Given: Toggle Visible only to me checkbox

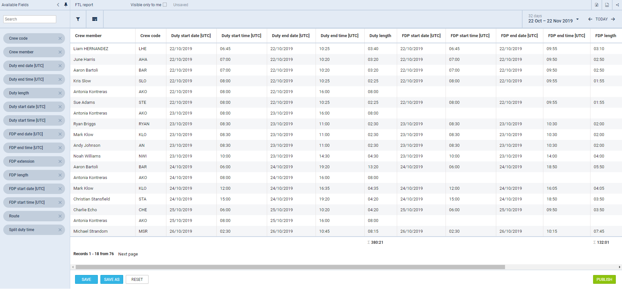Looking at the screenshot, I should coord(165,5).
